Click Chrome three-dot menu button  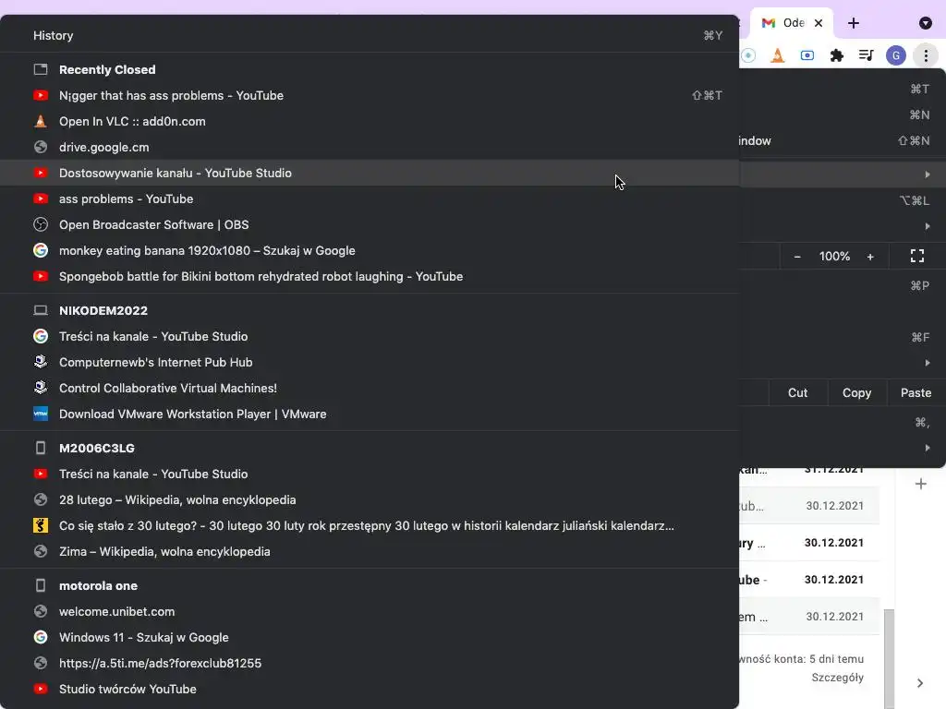tap(926, 55)
